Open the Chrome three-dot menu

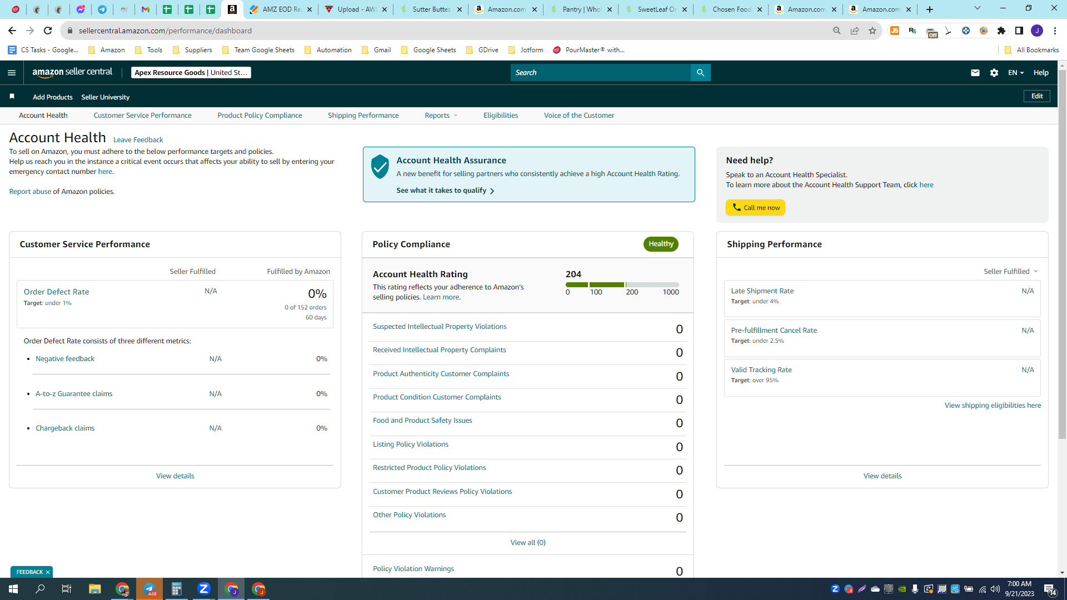pos(1055,31)
